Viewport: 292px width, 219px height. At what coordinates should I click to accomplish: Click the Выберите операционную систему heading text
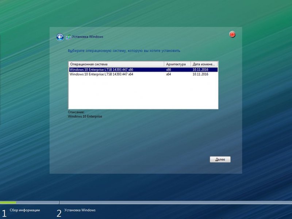tap(124, 51)
